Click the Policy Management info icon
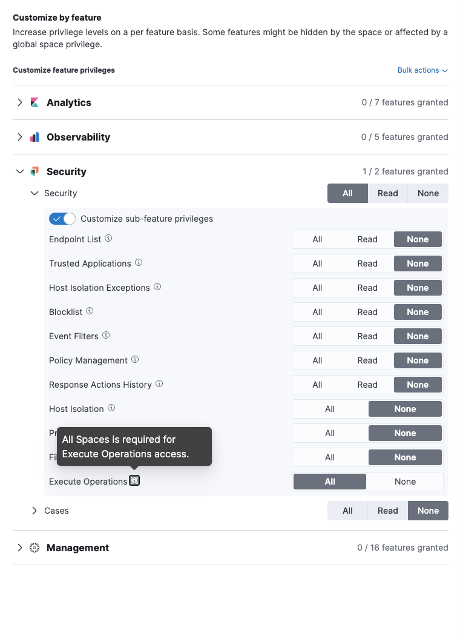 [135, 360]
